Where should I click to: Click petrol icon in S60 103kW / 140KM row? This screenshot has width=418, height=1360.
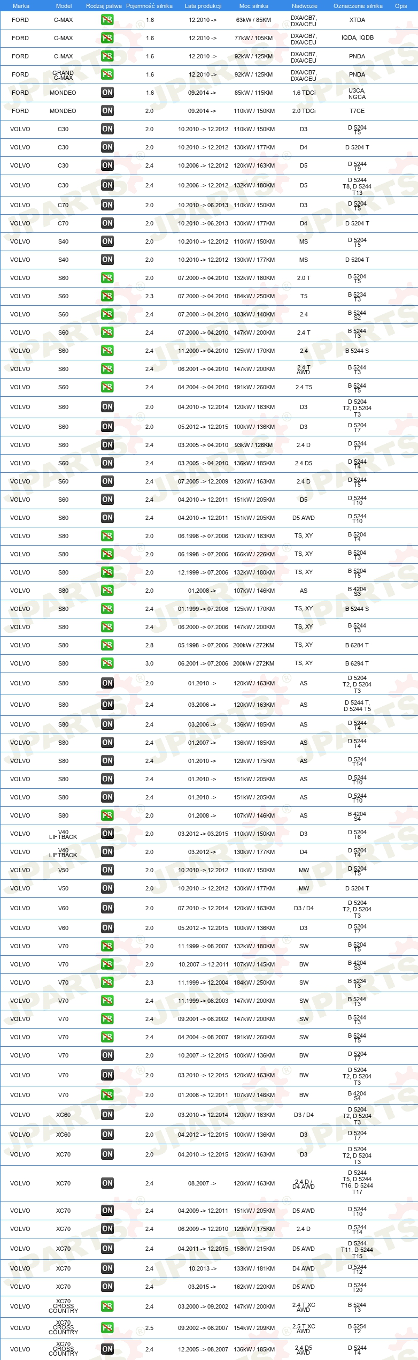coord(107,314)
